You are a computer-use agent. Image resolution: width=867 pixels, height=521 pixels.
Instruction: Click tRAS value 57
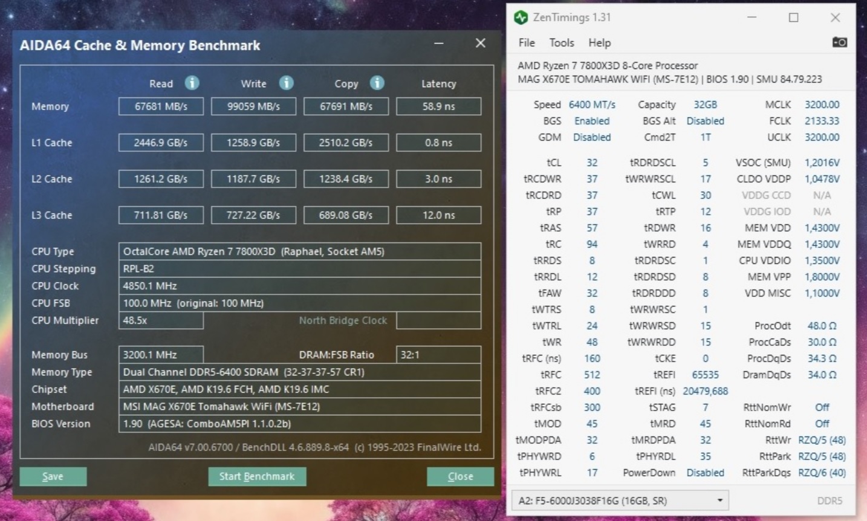(592, 228)
